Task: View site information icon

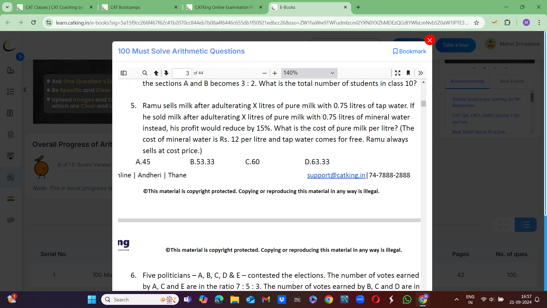Action: click(49, 23)
